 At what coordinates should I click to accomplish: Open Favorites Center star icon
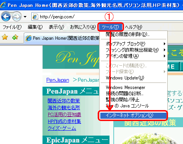5,37
